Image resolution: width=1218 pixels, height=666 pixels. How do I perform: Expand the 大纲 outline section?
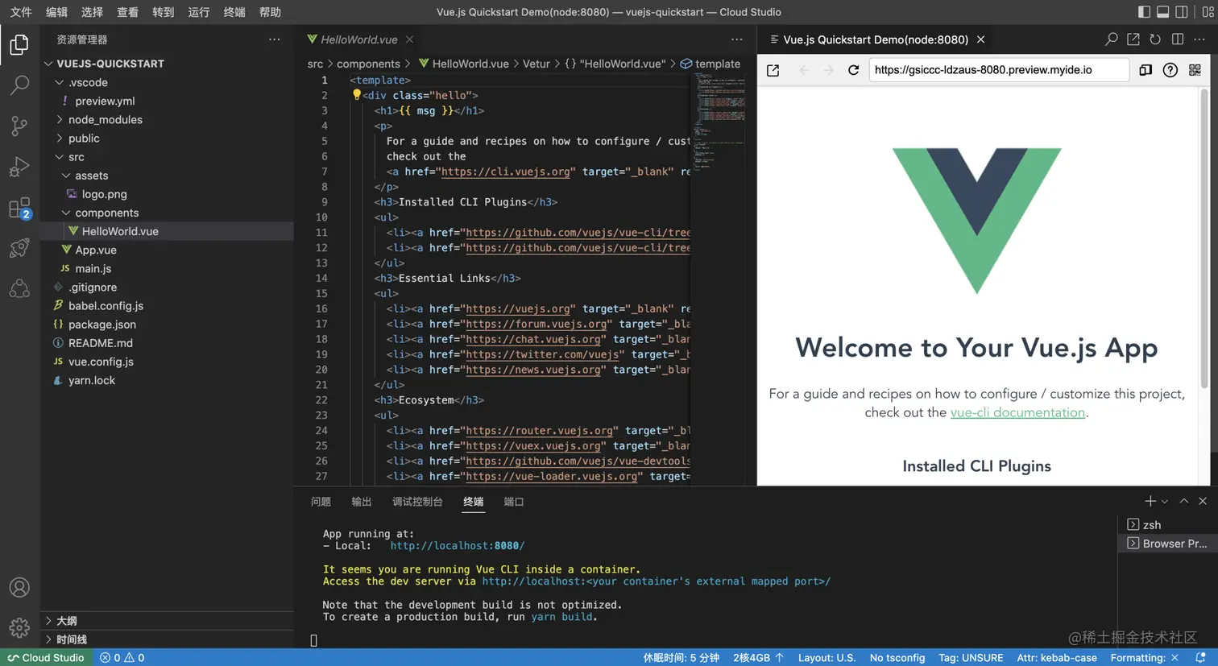click(x=167, y=621)
